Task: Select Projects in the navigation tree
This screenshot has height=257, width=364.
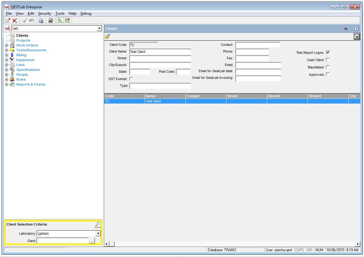Action: pos(23,40)
